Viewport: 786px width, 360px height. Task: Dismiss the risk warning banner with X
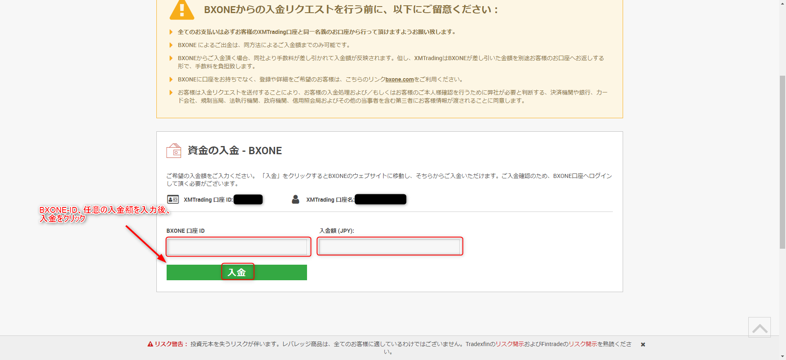pyautogui.click(x=643, y=344)
